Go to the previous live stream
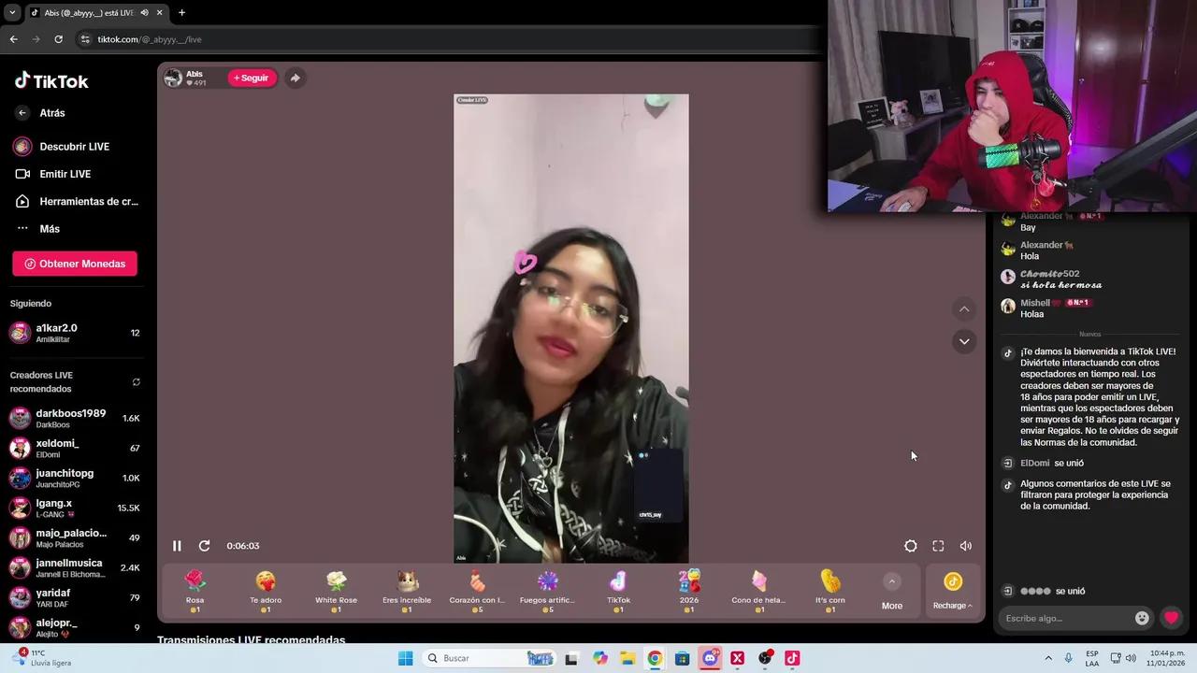The image size is (1197, 673). [964, 309]
